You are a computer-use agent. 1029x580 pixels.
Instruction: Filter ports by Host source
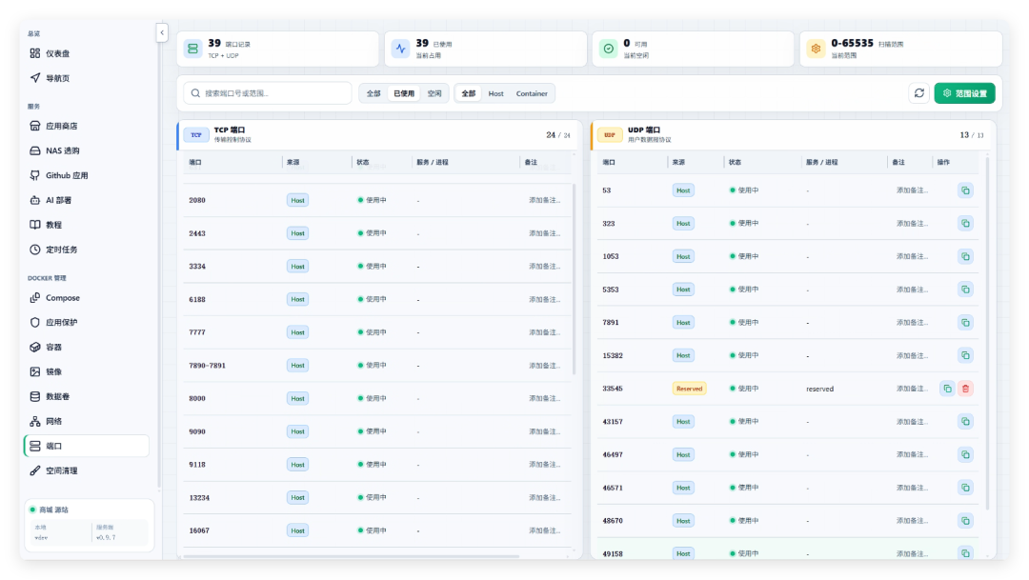tap(495, 94)
